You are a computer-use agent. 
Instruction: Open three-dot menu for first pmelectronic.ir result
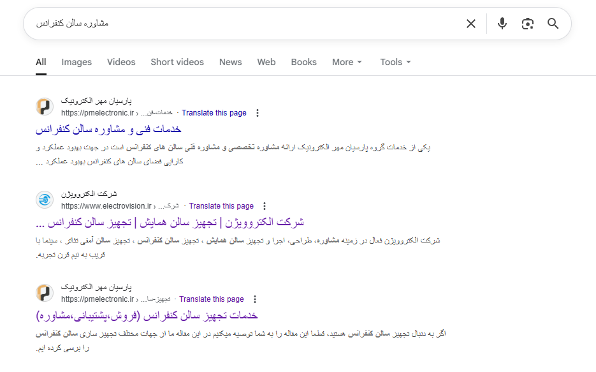click(258, 113)
